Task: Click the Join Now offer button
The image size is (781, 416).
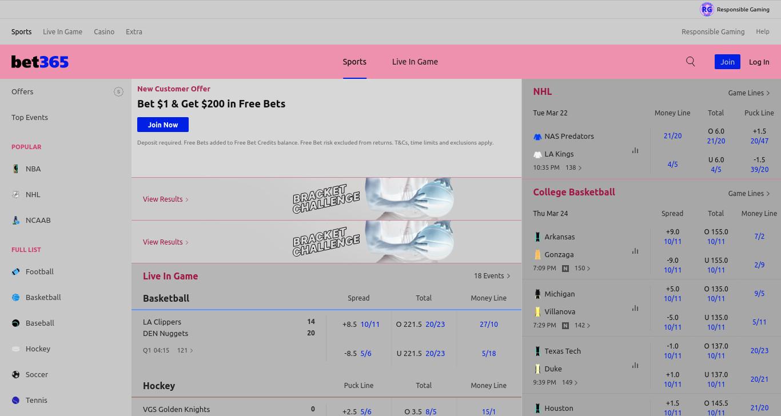Action: coord(163,125)
